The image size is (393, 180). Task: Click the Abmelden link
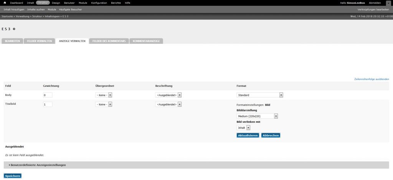(x=375, y=3)
